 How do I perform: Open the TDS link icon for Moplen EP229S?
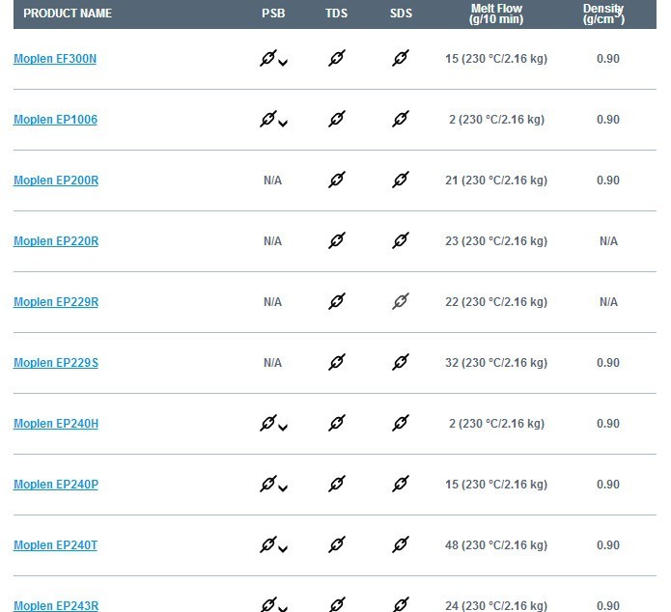(x=337, y=362)
